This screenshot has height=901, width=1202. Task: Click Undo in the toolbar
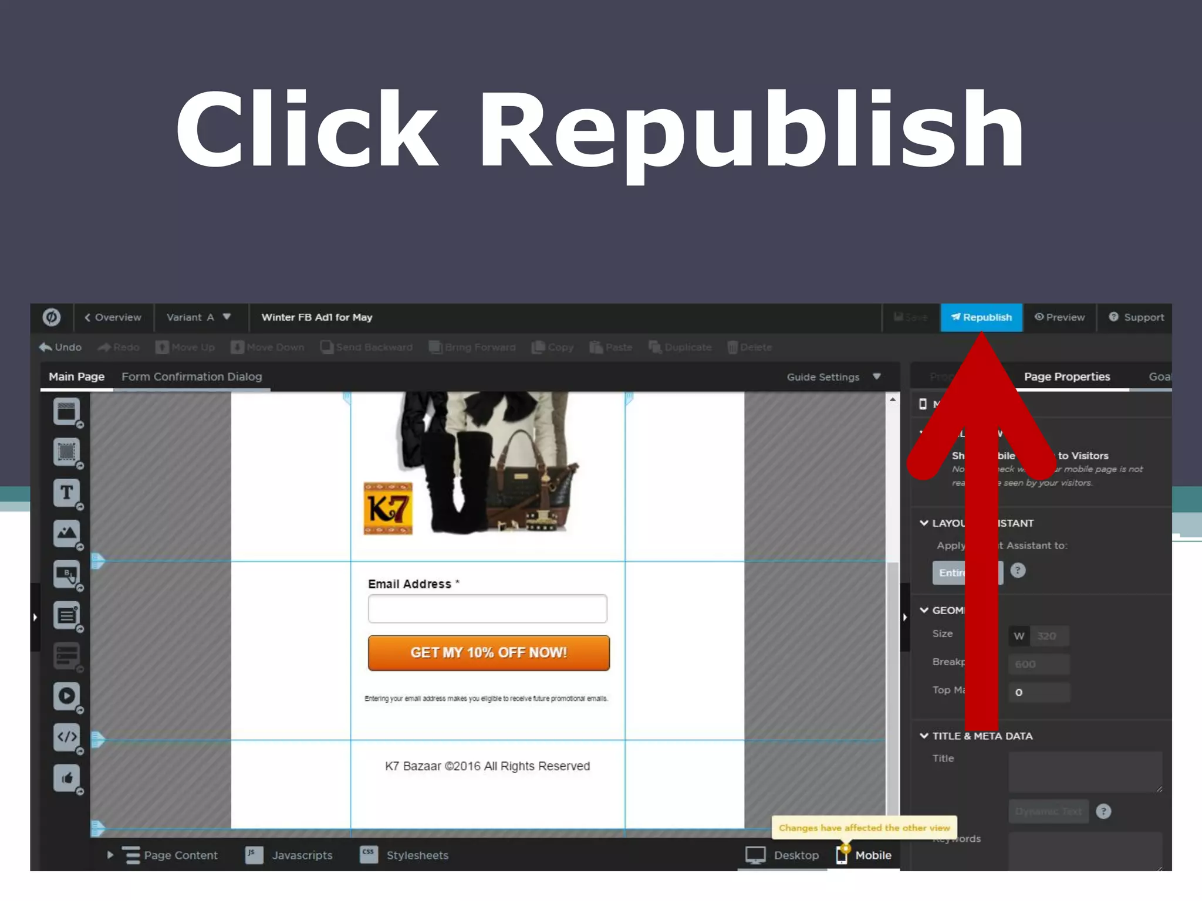point(60,347)
